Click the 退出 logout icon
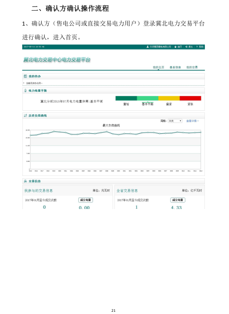This screenshot has height=314, width=229. 186,47
